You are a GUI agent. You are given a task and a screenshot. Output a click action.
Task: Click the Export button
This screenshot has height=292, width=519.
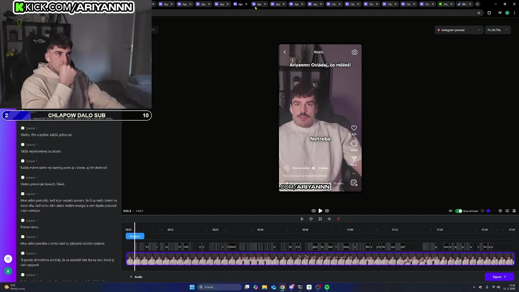[x=500, y=277]
